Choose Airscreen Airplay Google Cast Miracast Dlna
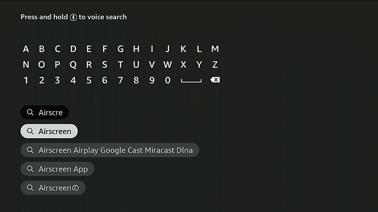 point(110,150)
